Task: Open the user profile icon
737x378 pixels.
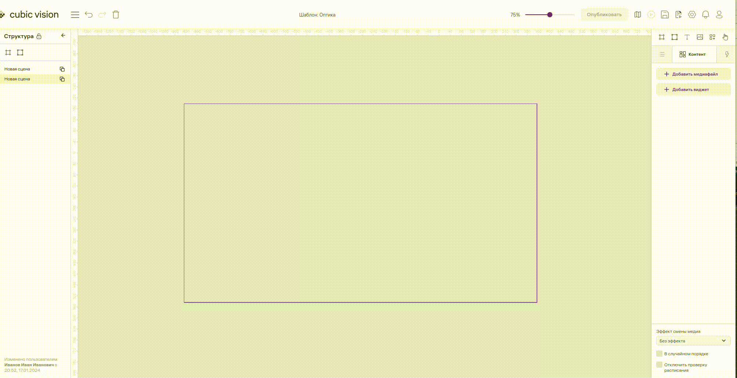Action: point(719,15)
